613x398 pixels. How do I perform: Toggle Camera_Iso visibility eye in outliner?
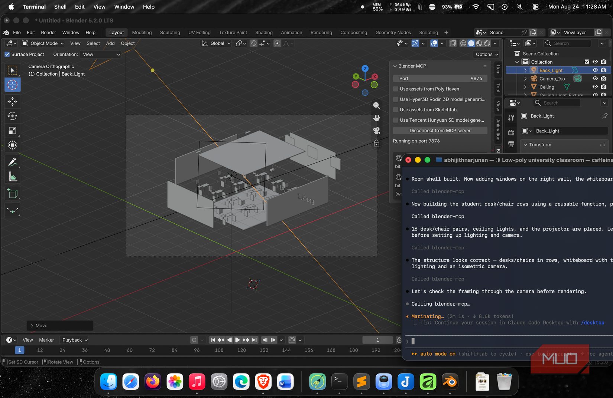tap(595, 79)
